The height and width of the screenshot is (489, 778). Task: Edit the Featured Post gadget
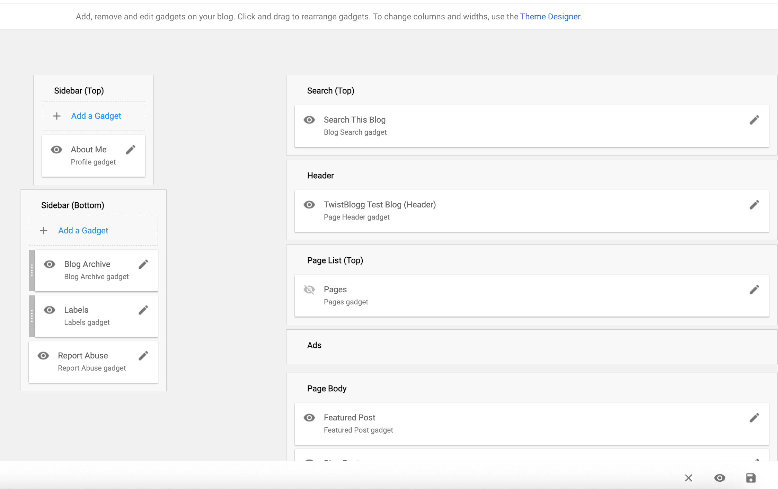tap(754, 418)
